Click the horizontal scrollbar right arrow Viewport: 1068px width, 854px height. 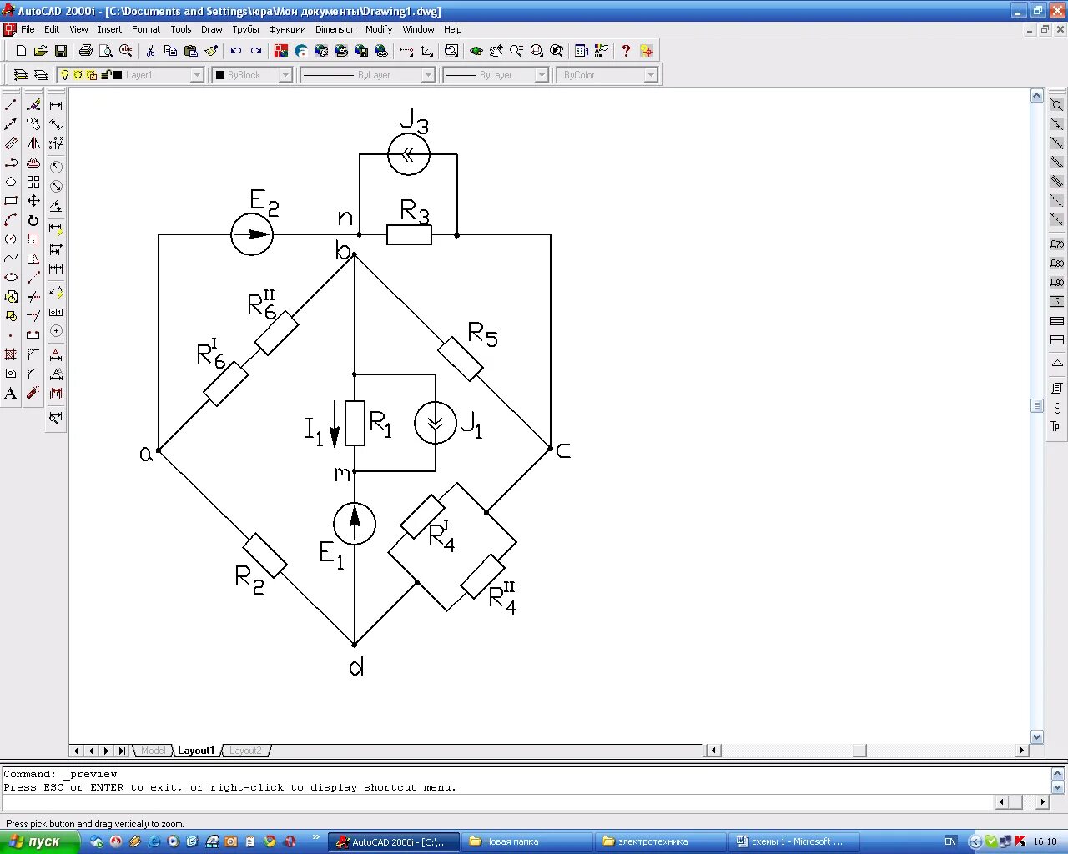coord(1022,751)
